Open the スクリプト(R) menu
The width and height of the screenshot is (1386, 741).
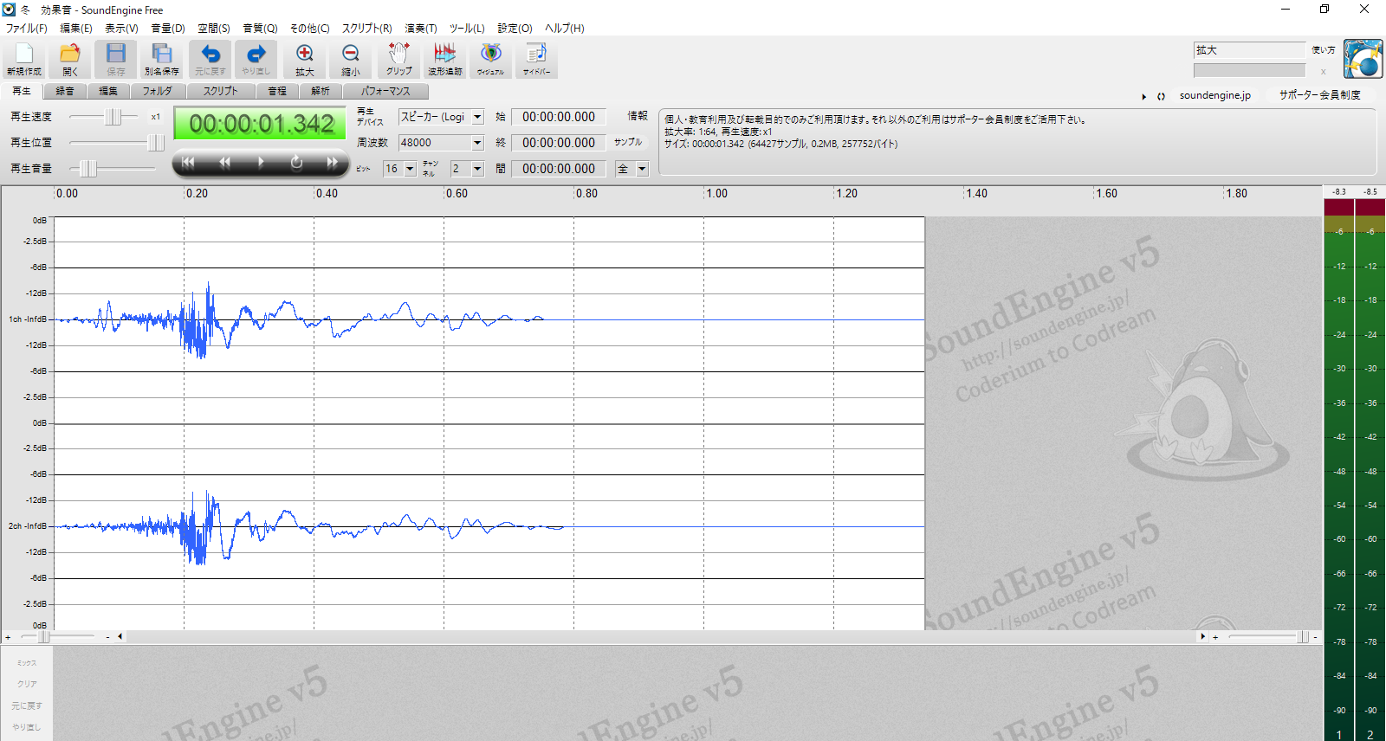pos(366,29)
